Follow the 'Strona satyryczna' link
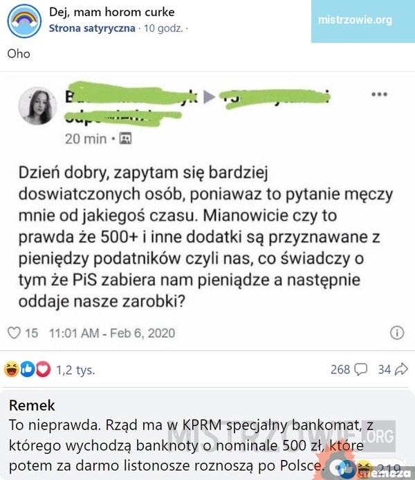 click(x=92, y=28)
